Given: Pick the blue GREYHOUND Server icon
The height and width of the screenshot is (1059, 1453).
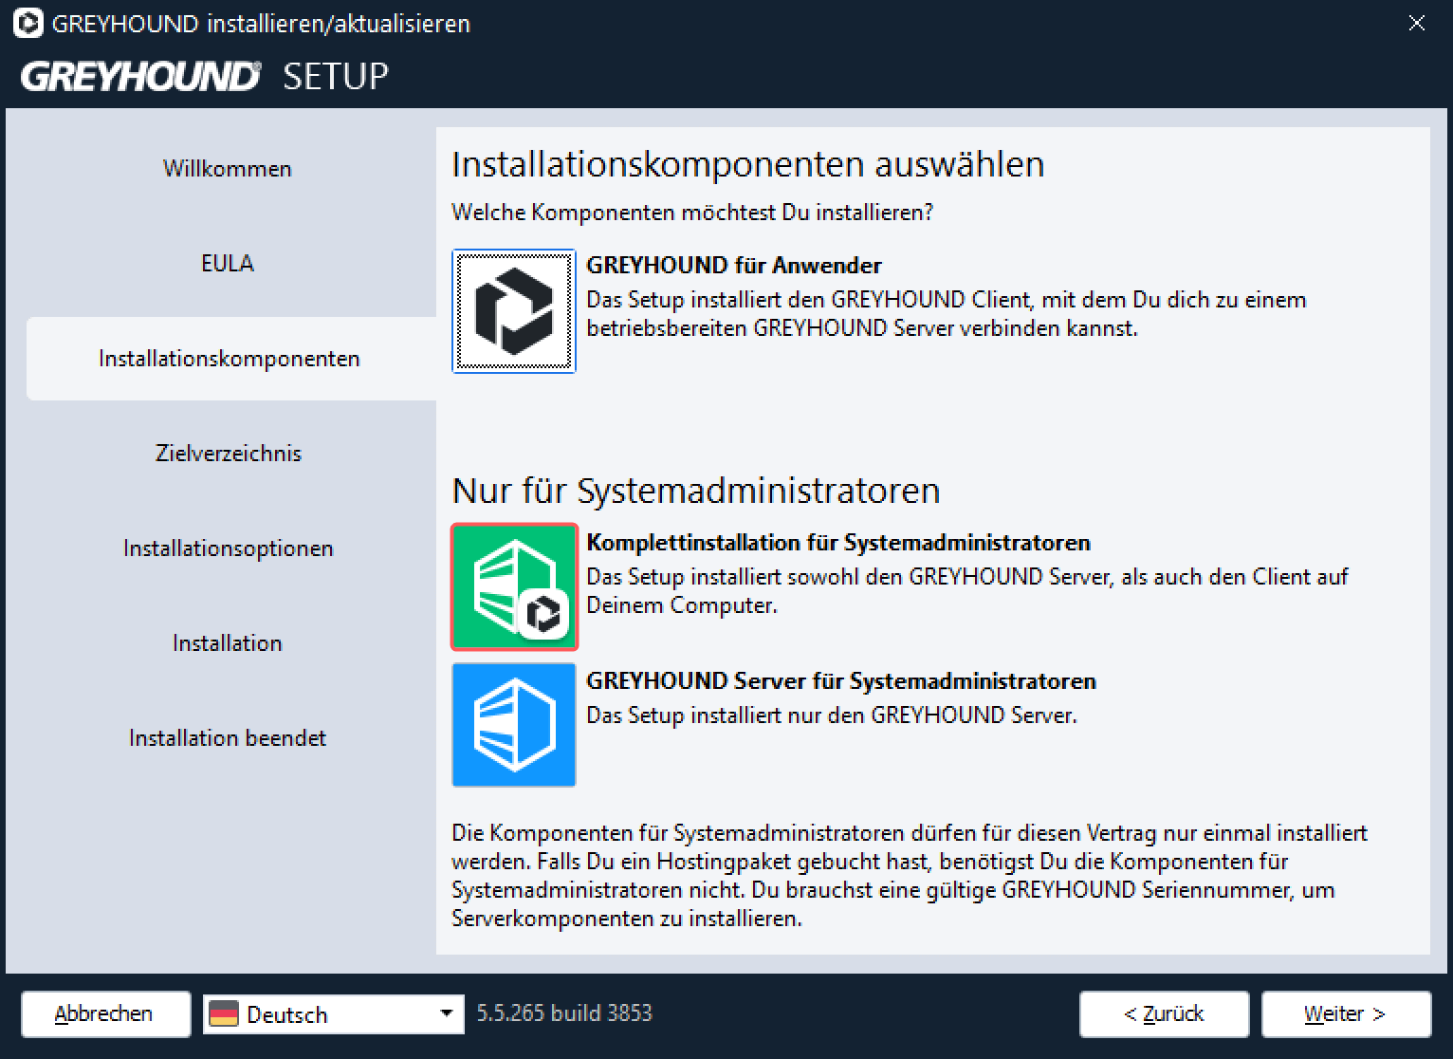Looking at the screenshot, I should (514, 725).
